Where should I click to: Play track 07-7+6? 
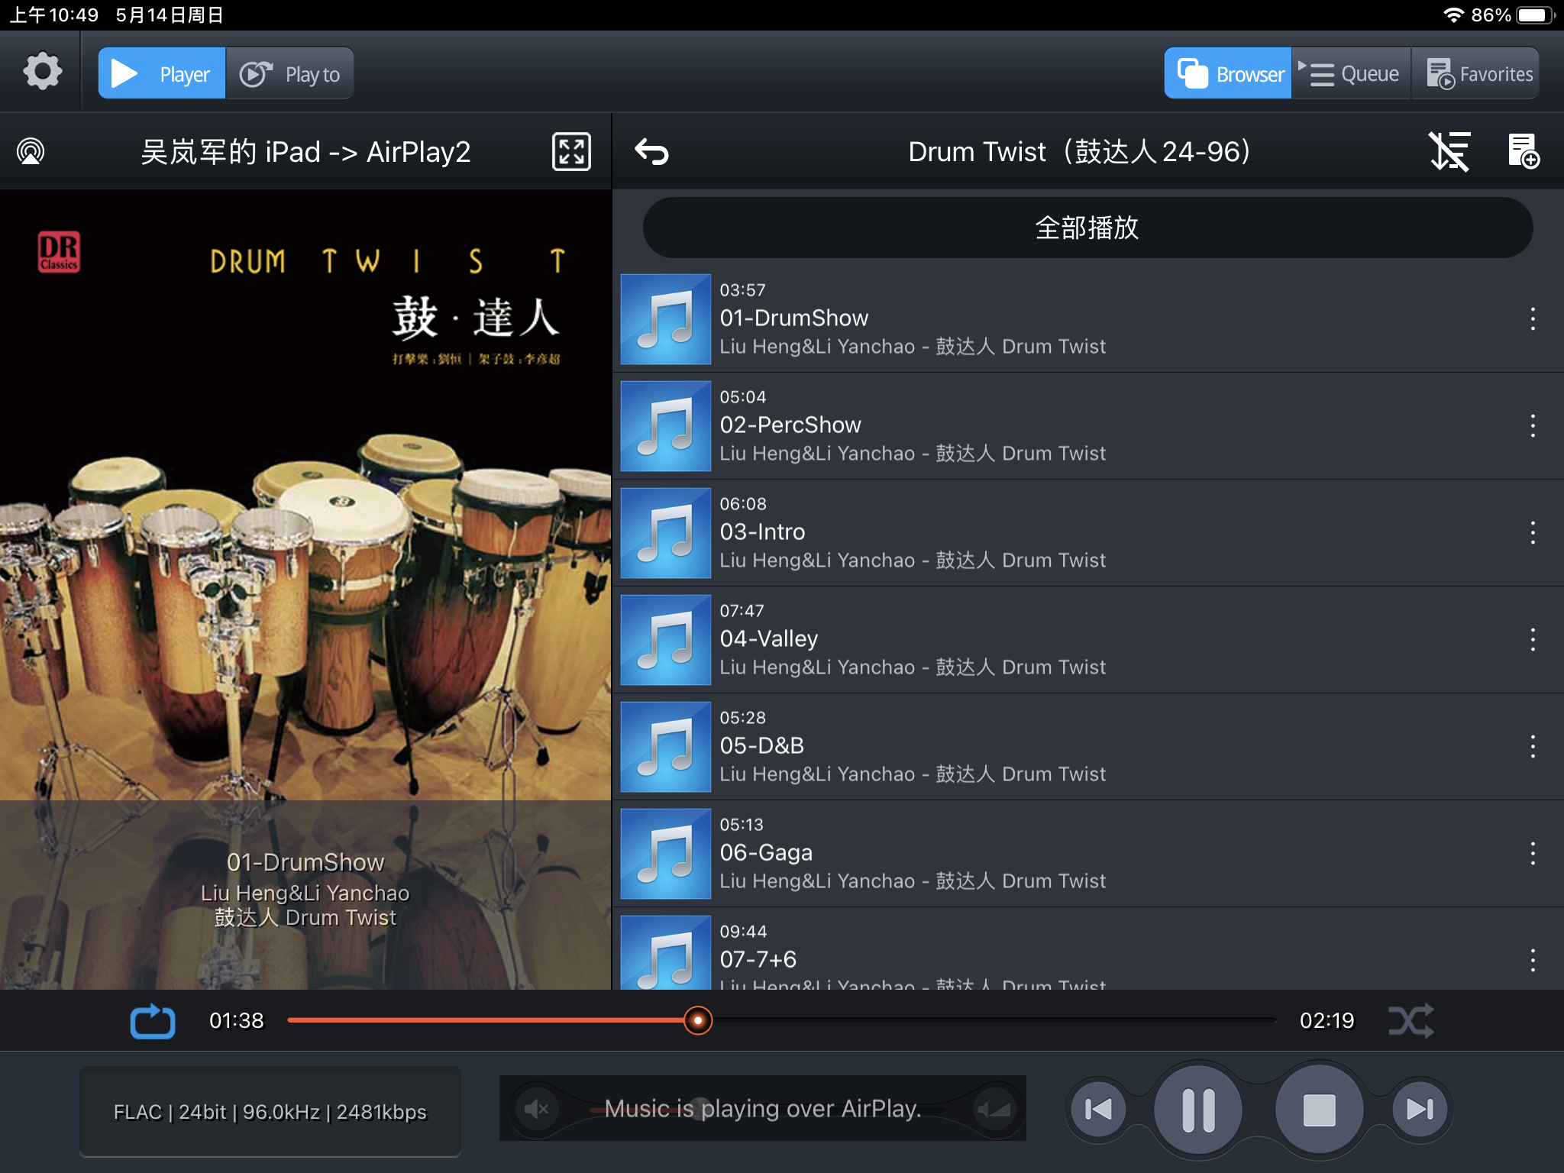(1087, 949)
